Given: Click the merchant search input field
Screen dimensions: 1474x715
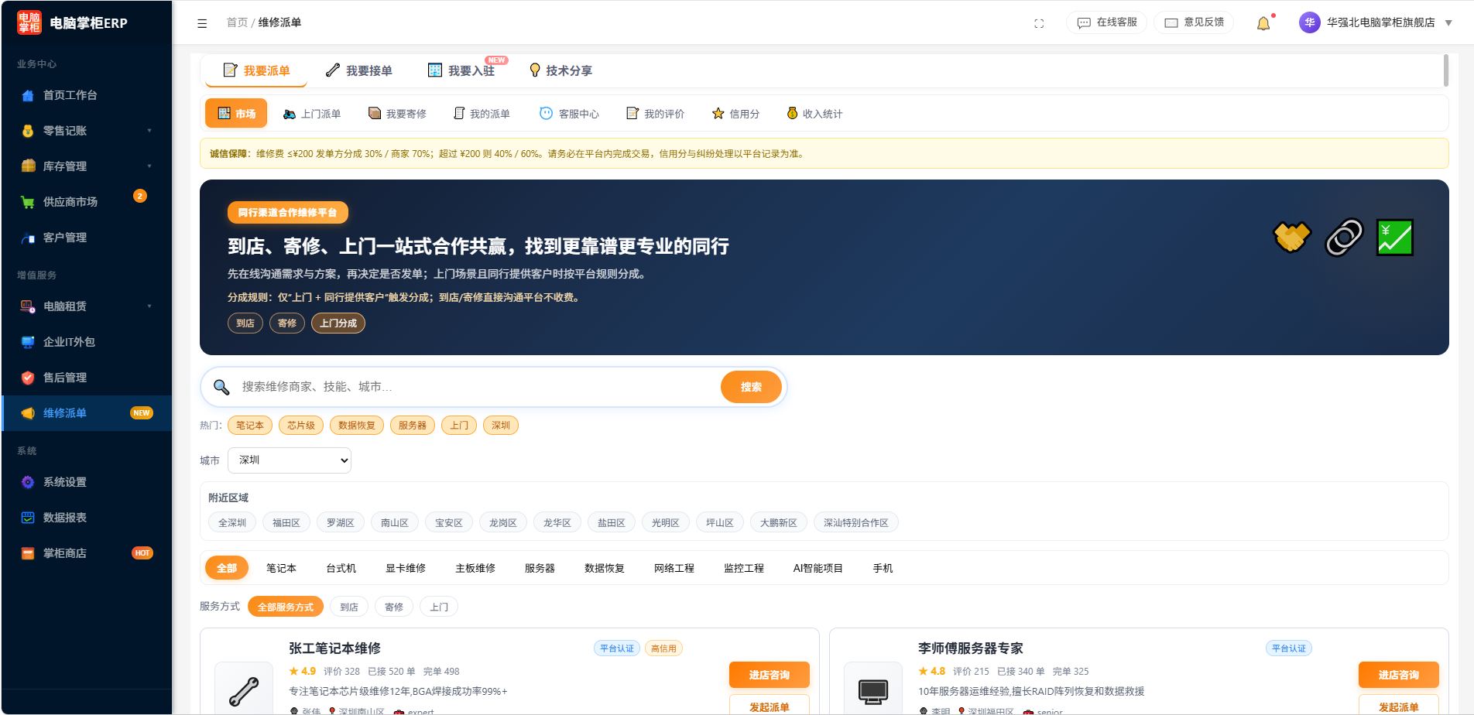Looking at the screenshot, I should tap(476, 387).
